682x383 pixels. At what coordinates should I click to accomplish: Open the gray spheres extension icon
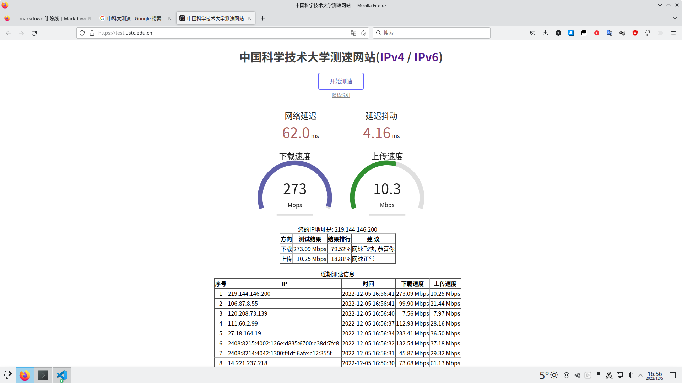[622, 33]
